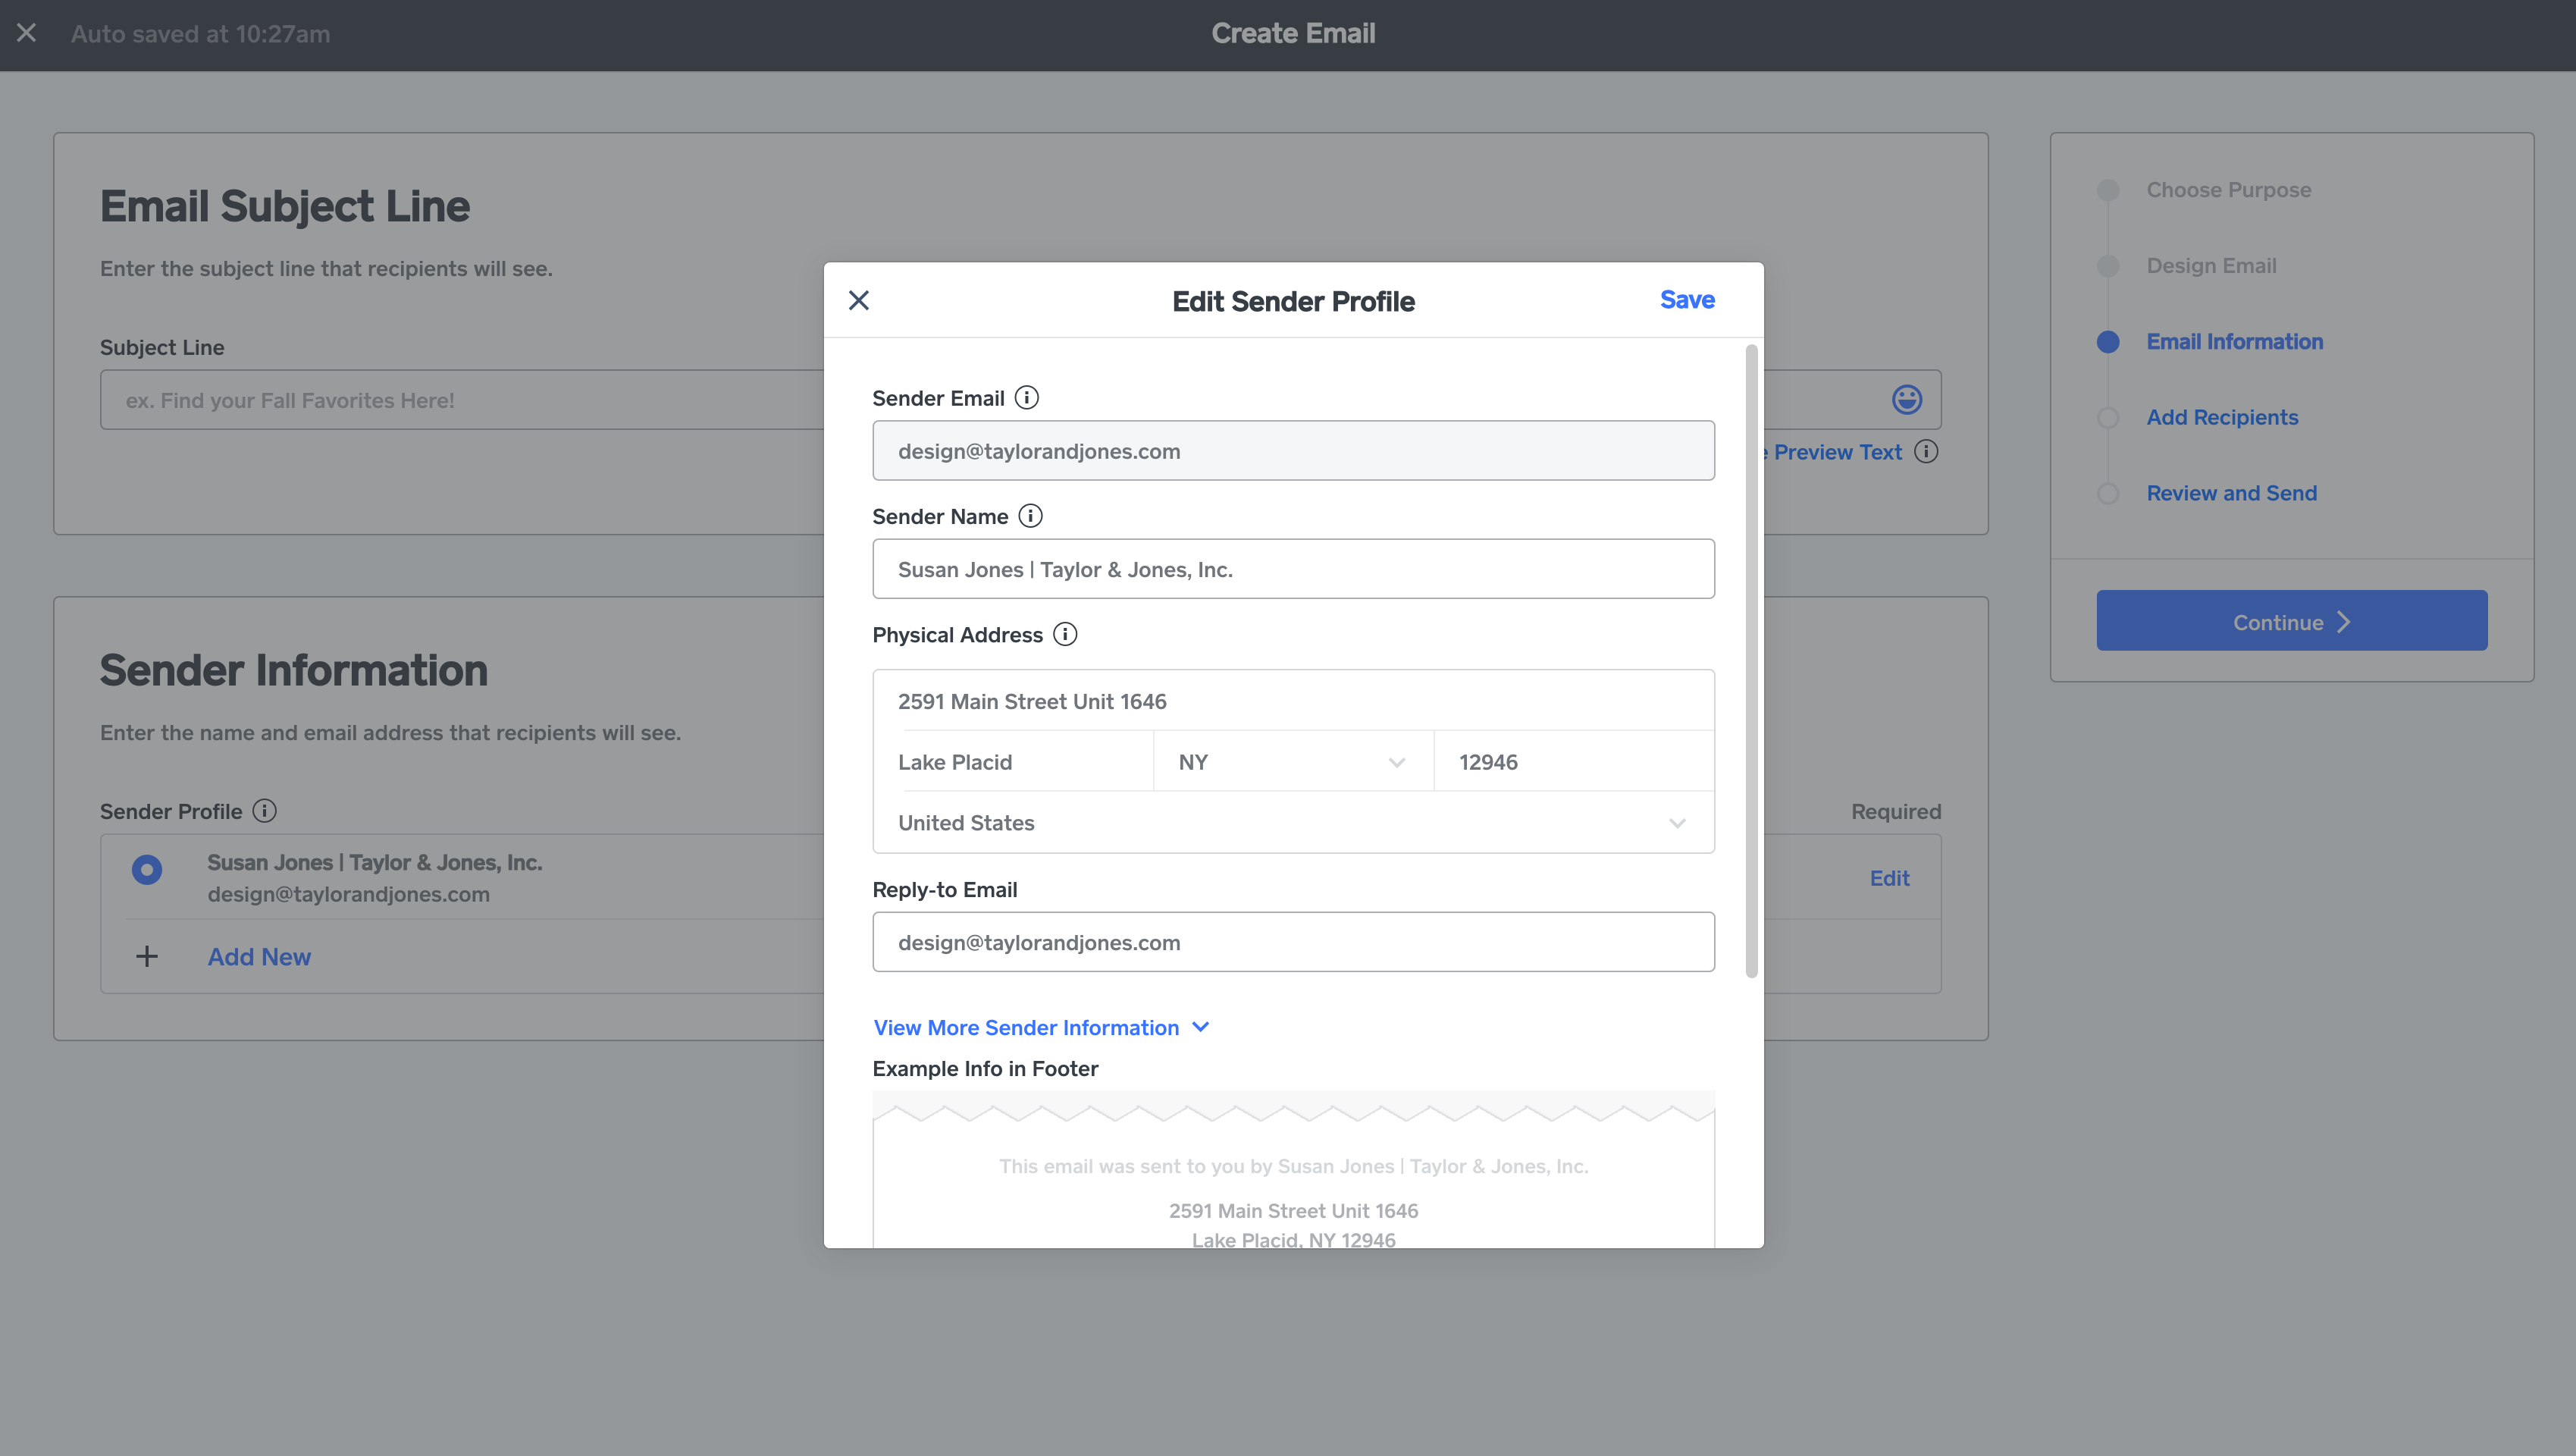Edit the Reply-to Email field
This screenshot has height=1456, width=2576.
click(x=1293, y=942)
